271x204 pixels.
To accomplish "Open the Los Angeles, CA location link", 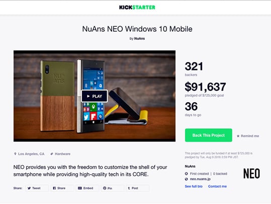I will click(31, 154).
